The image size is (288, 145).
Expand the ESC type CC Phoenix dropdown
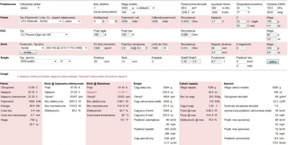coord(44,35)
